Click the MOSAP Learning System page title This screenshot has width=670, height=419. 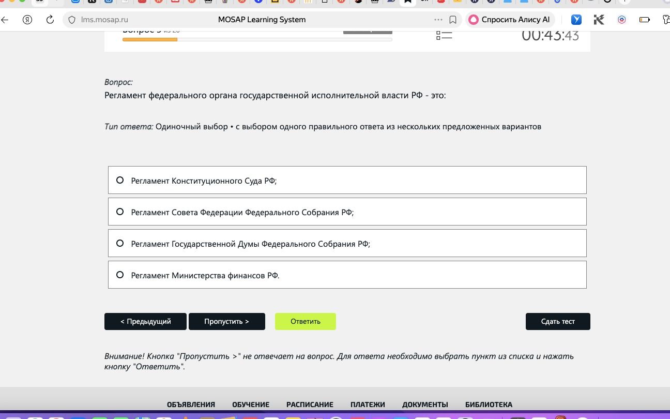[x=262, y=20]
